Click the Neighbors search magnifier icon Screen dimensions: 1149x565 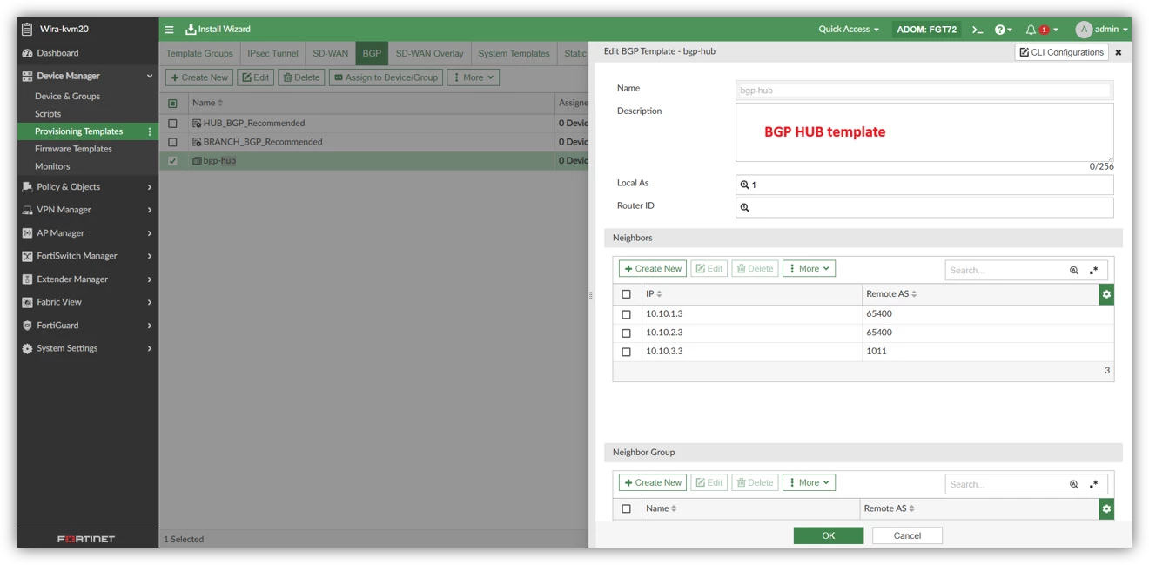point(1073,270)
